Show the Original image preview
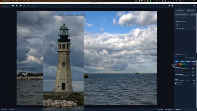 tap(24, 6)
